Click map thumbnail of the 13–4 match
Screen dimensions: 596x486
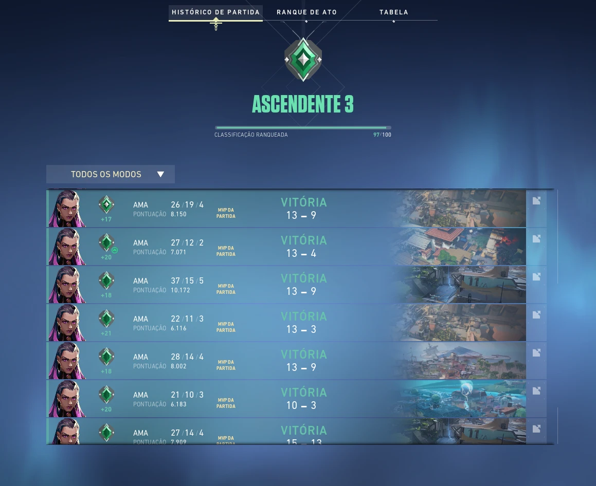(460, 247)
